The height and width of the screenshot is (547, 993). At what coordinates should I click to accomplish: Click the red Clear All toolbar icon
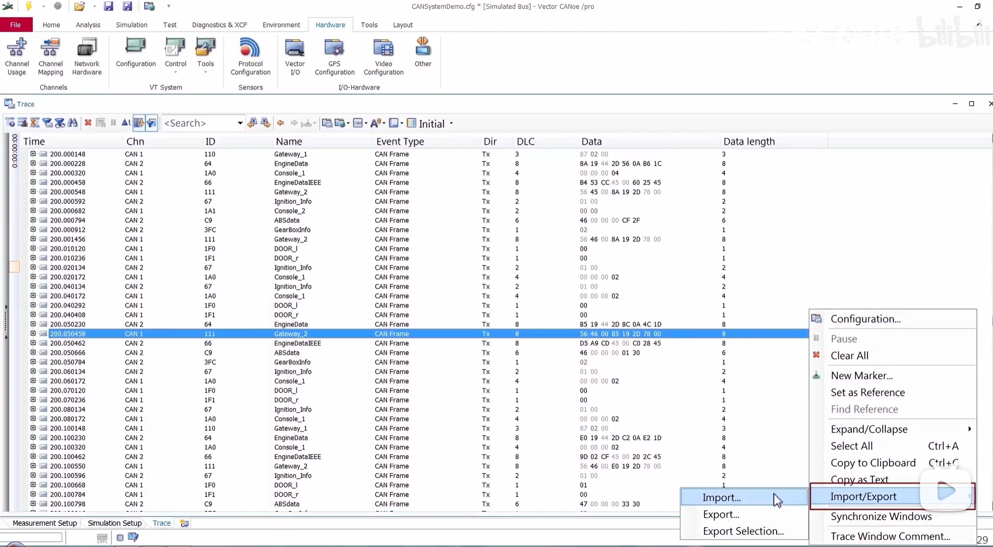pos(88,123)
